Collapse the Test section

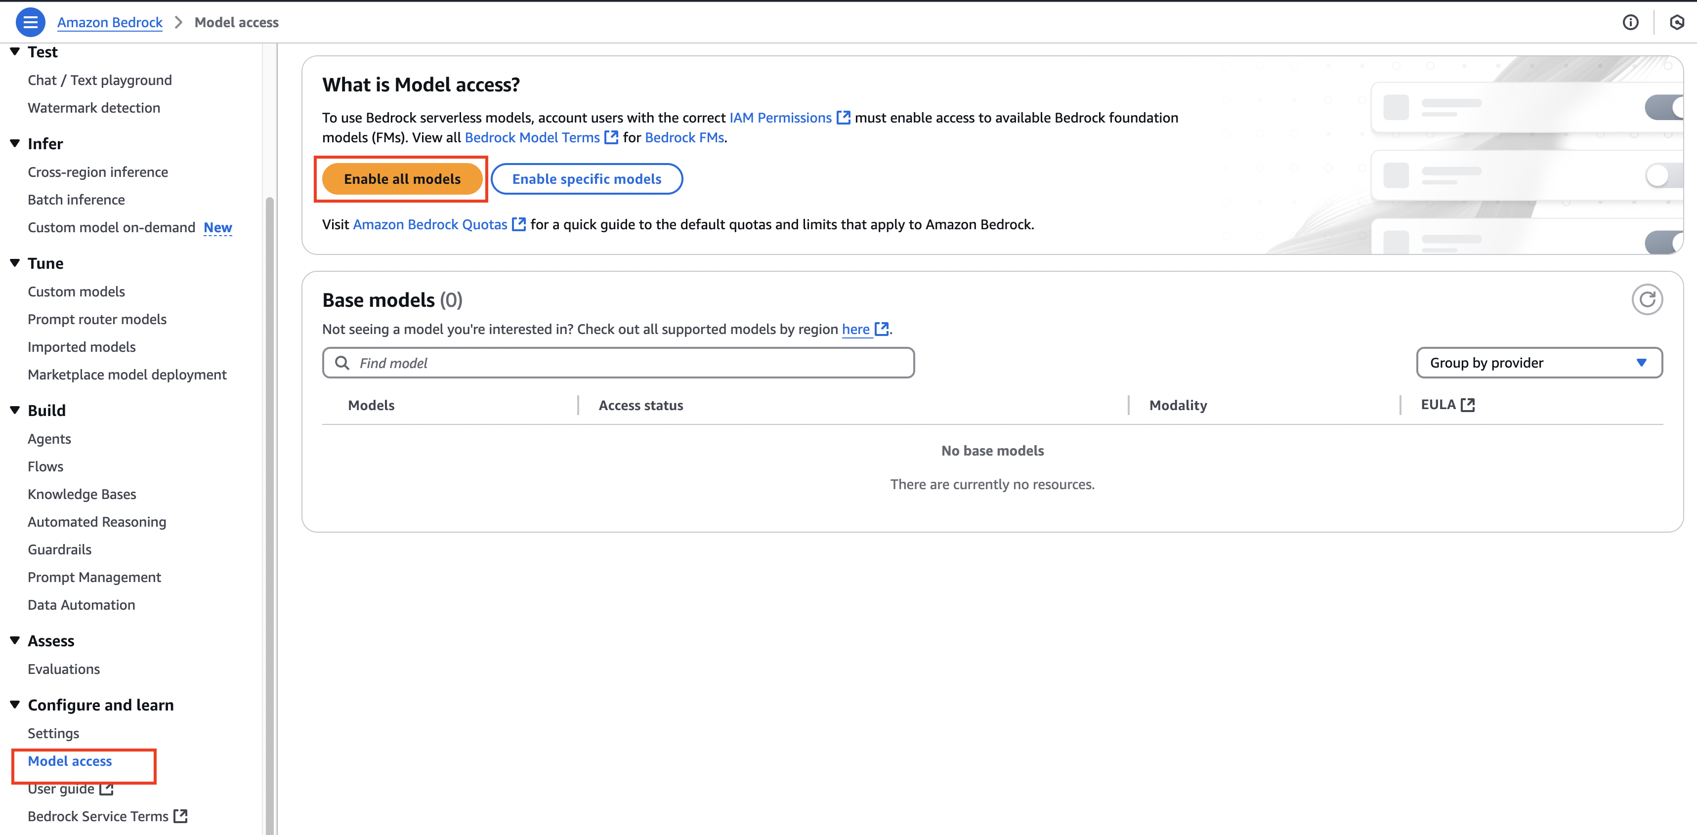(15, 51)
